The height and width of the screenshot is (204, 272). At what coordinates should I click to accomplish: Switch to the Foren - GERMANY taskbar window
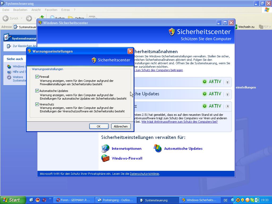click(74, 200)
